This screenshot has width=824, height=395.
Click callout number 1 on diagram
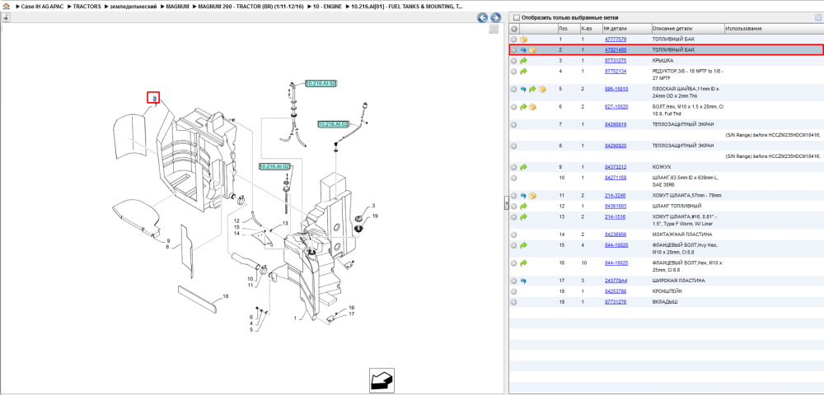pos(295,318)
